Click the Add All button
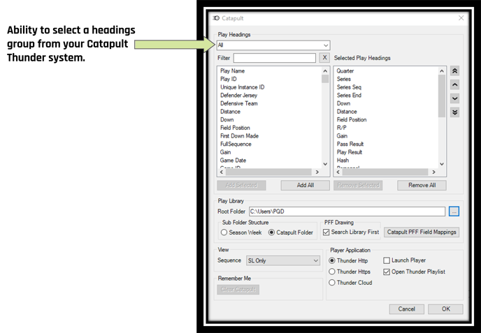Viewport: 481px width, 333px height. coord(306,185)
